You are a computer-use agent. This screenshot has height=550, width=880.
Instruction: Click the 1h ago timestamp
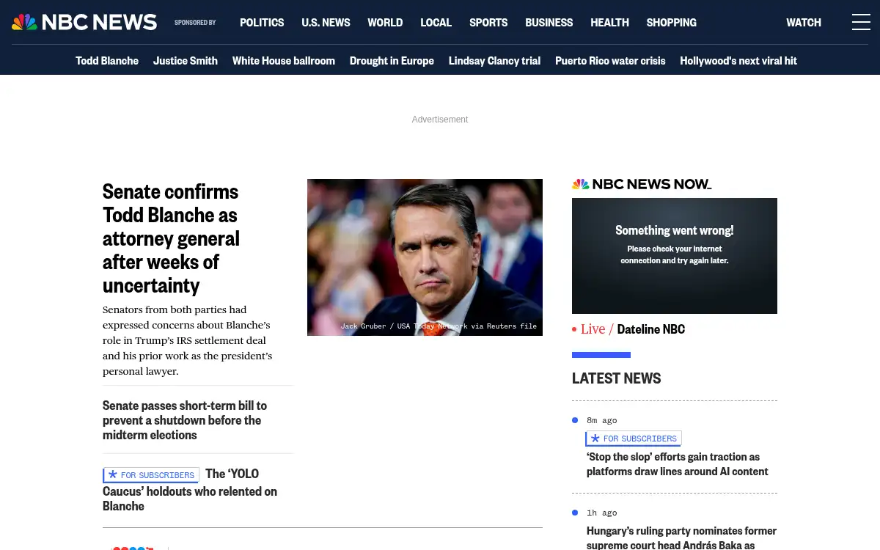coord(601,513)
